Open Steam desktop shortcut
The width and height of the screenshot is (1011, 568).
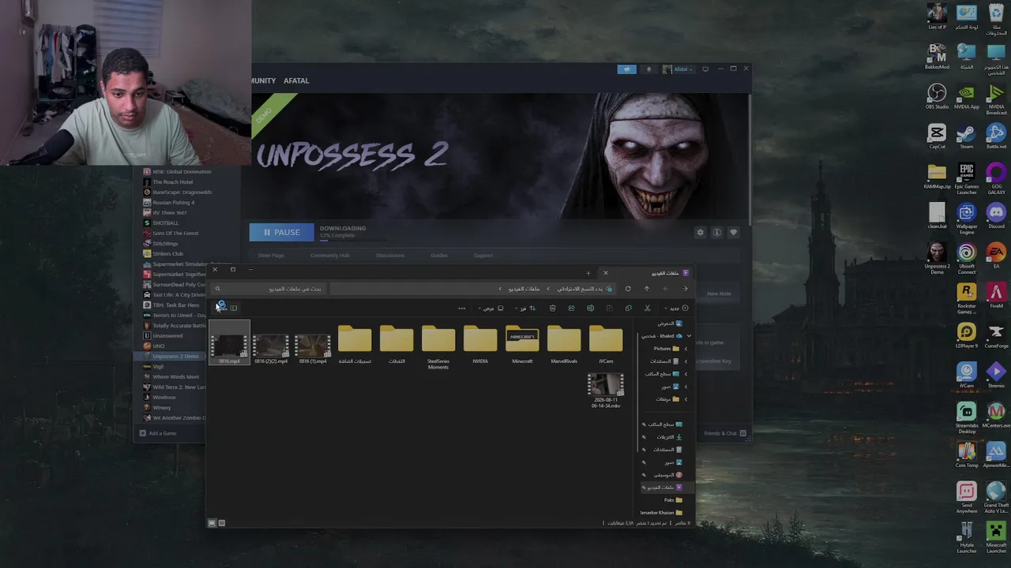tap(967, 136)
